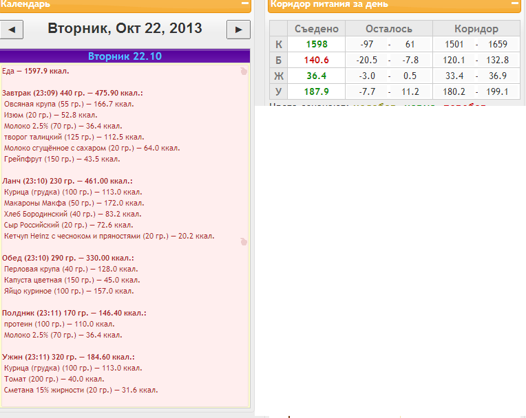Select the Обед (23:10) meal heading
The width and height of the screenshot is (526, 418).
click(68, 258)
